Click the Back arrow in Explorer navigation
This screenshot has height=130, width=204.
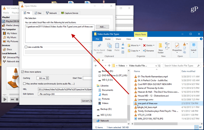coord(96,66)
